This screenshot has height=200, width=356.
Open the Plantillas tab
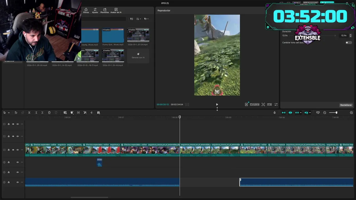click(105, 11)
